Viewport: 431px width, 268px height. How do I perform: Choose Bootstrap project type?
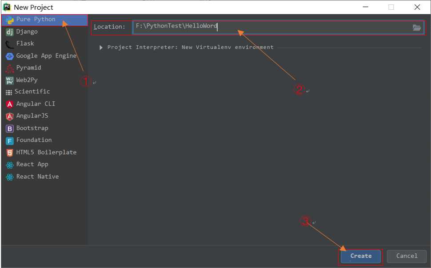coord(44,128)
